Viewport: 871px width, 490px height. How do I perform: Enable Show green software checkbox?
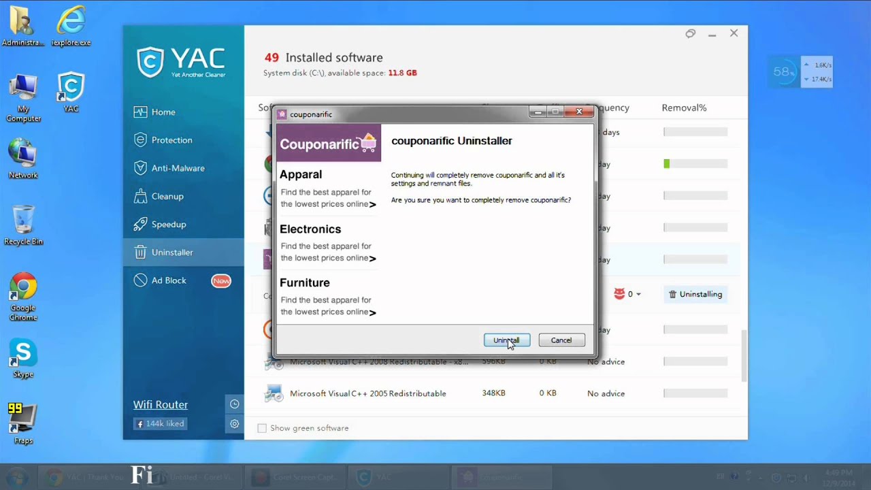click(262, 428)
